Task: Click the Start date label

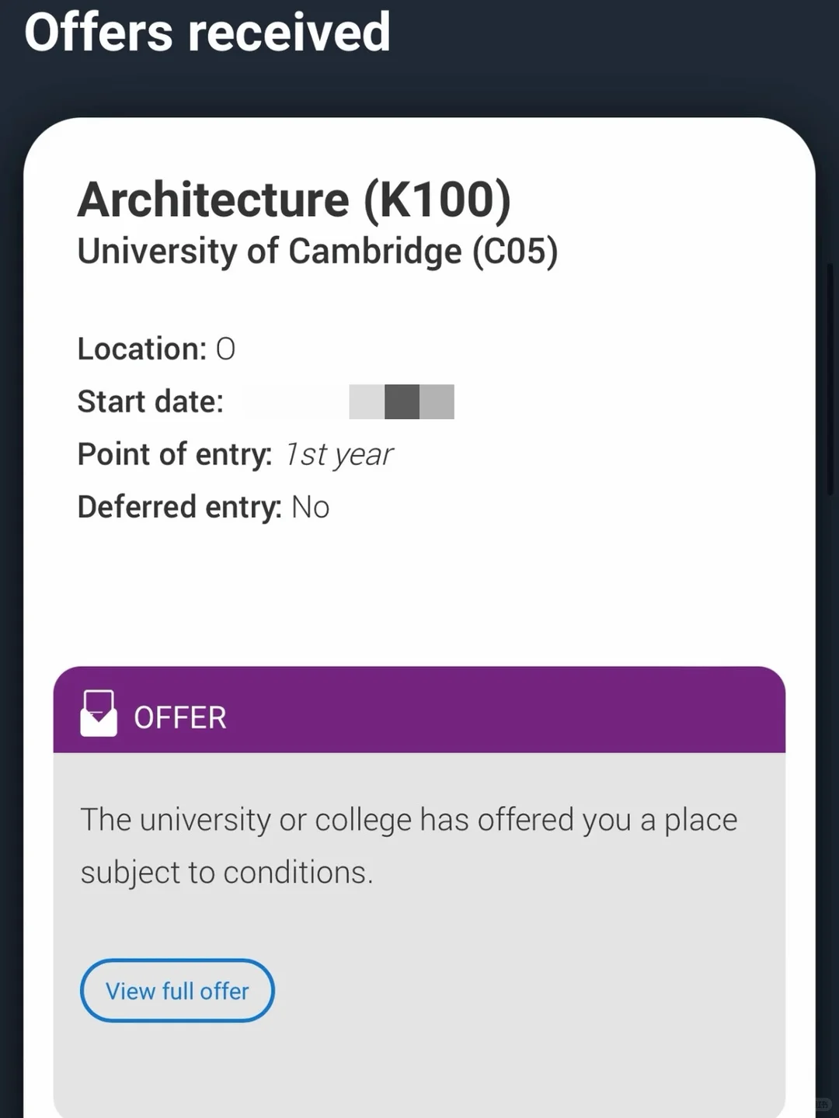Action: (151, 402)
